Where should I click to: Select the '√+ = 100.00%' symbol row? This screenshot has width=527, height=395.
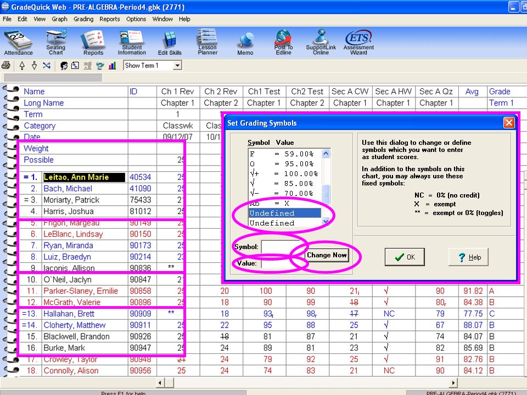[285, 174]
